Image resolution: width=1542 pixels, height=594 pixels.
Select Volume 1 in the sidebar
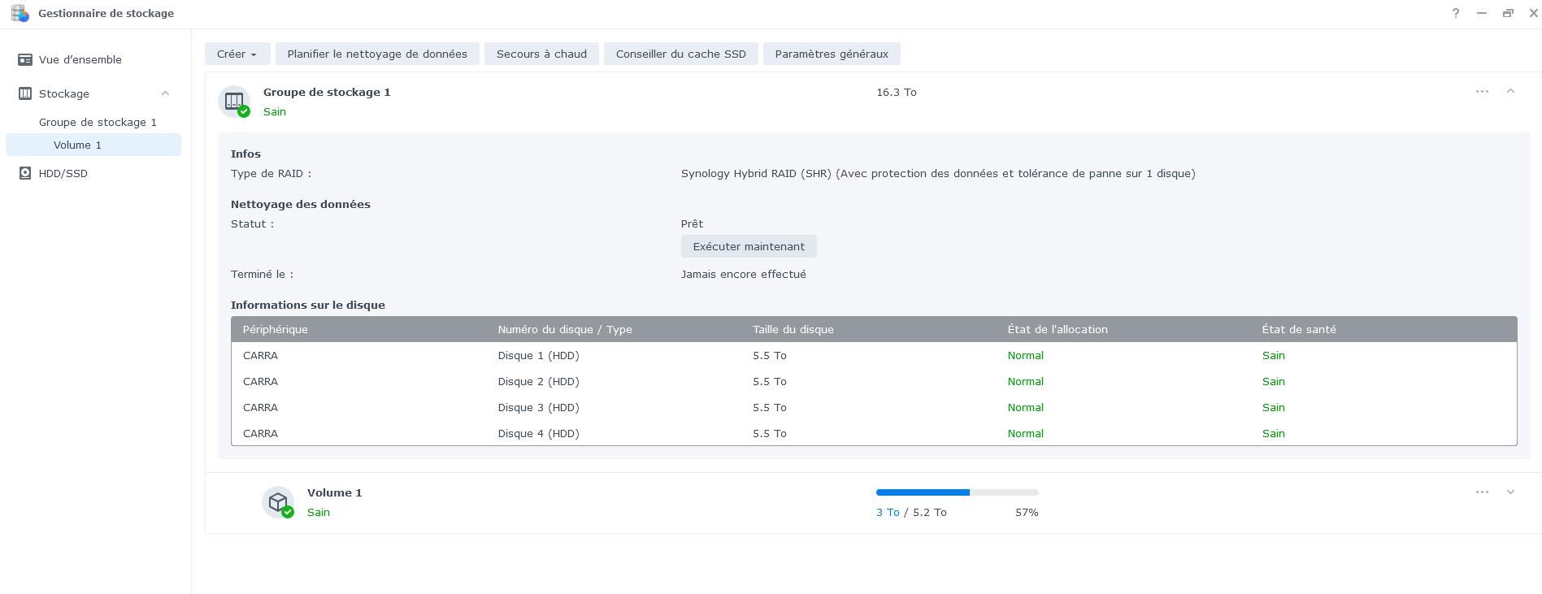click(x=78, y=145)
